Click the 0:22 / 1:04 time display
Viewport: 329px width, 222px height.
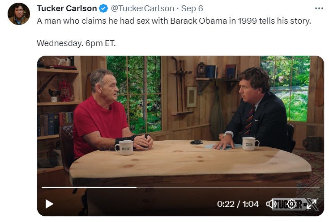click(x=238, y=204)
